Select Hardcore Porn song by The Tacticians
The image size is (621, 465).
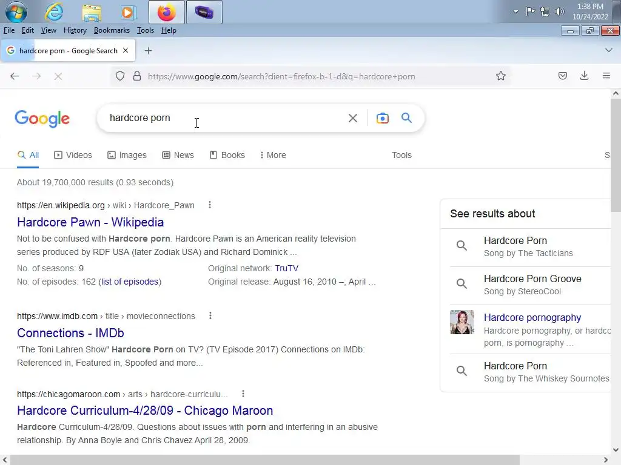[528, 247]
